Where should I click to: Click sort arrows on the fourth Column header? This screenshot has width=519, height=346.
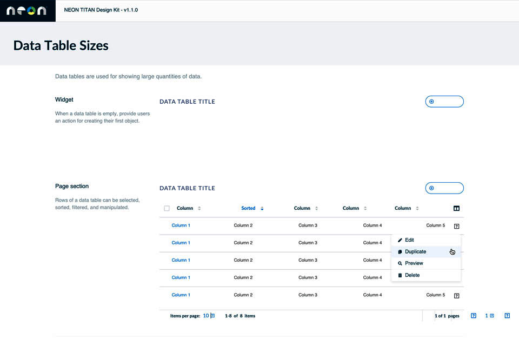(x=365, y=209)
